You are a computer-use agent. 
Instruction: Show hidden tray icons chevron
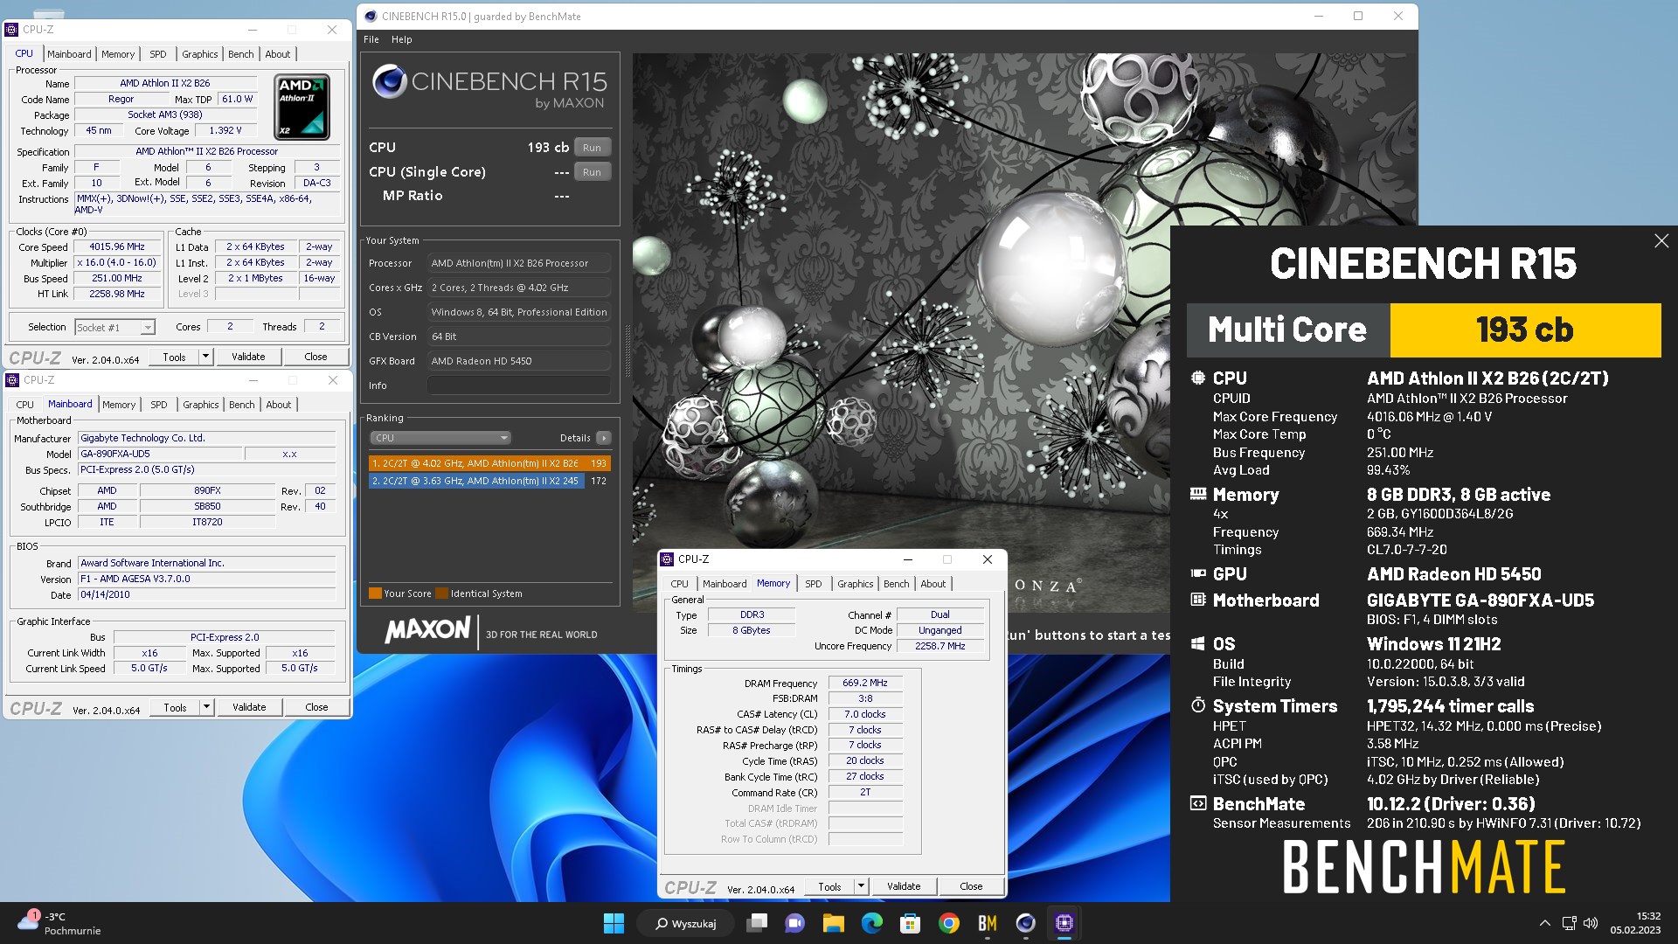click(1545, 923)
